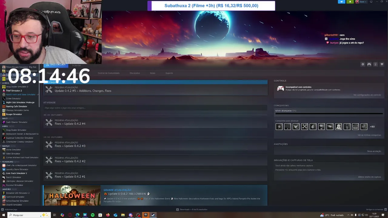Collapse the FEVEREIRO library category
The height and width of the screenshot is (218, 388).
tap(8, 162)
